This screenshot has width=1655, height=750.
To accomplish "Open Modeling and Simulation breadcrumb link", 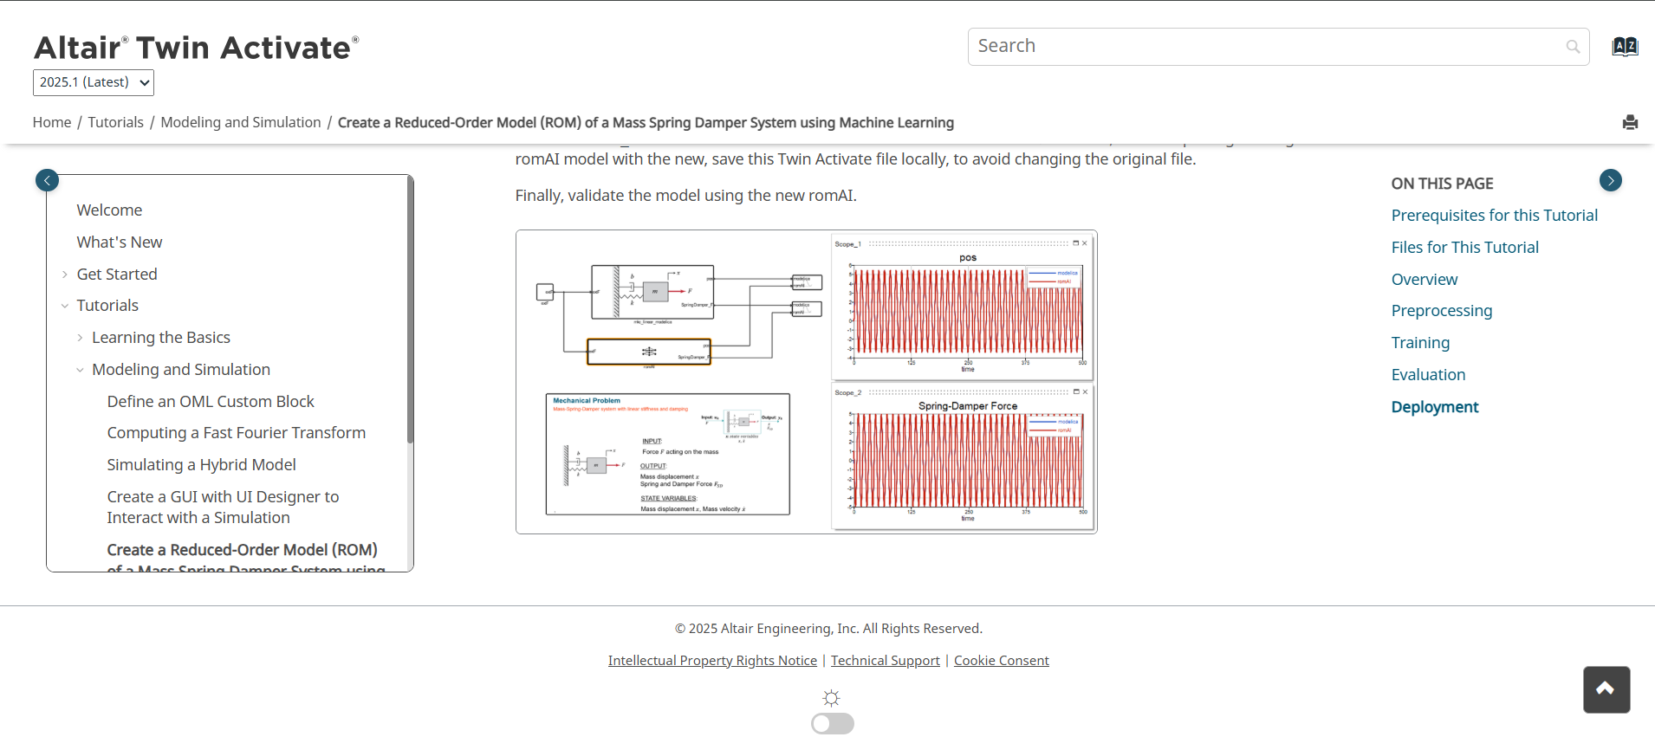I will 241,123.
